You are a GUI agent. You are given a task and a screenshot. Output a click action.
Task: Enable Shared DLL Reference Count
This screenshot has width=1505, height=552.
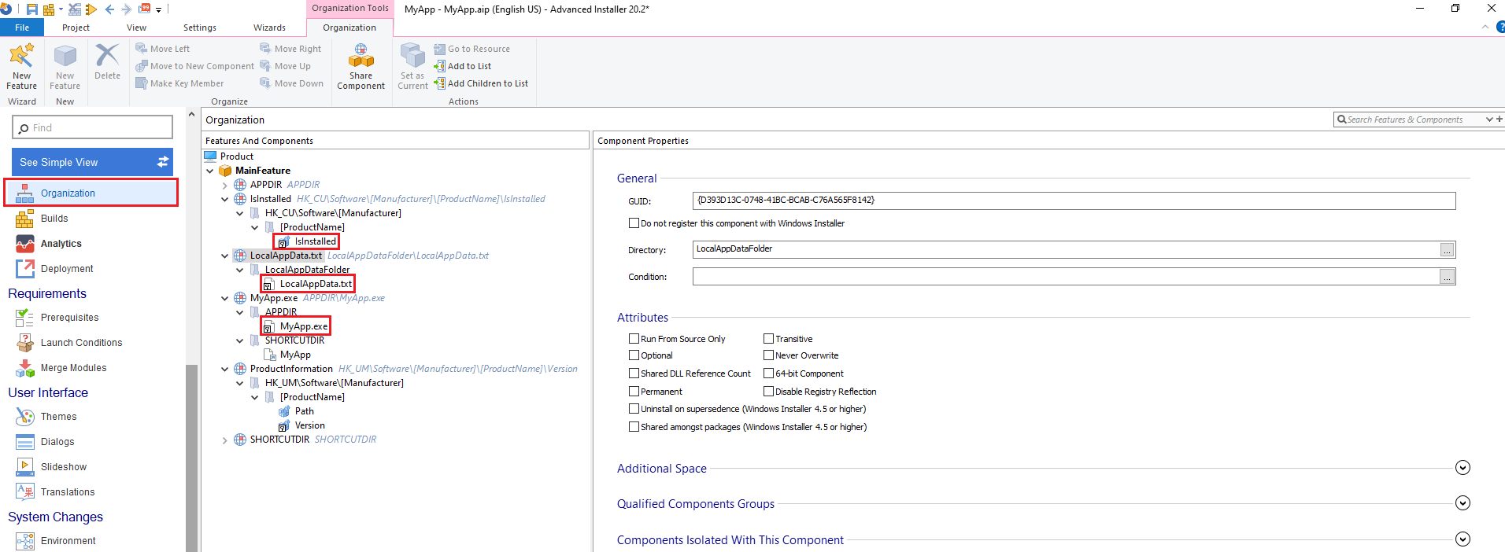point(634,374)
